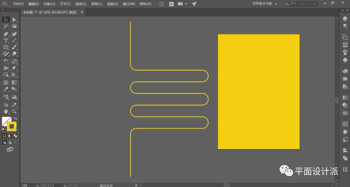
Task: Open the Bridge (Br) button
Action: click(162, 4)
